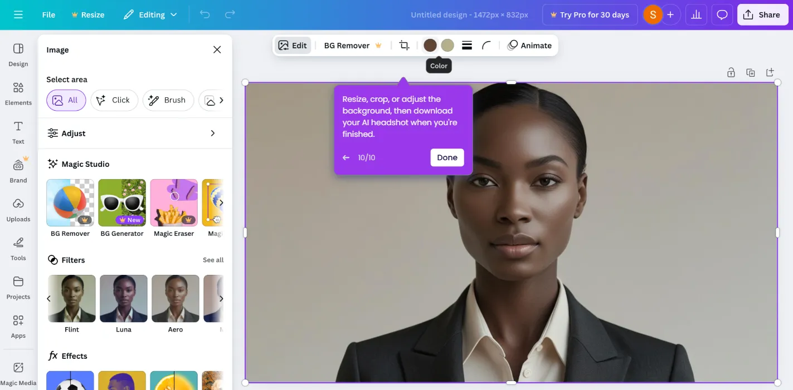This screenshot has width=793, height=390.
Task: Show more Magic Studio tools arrow
Action: (221, 203)
